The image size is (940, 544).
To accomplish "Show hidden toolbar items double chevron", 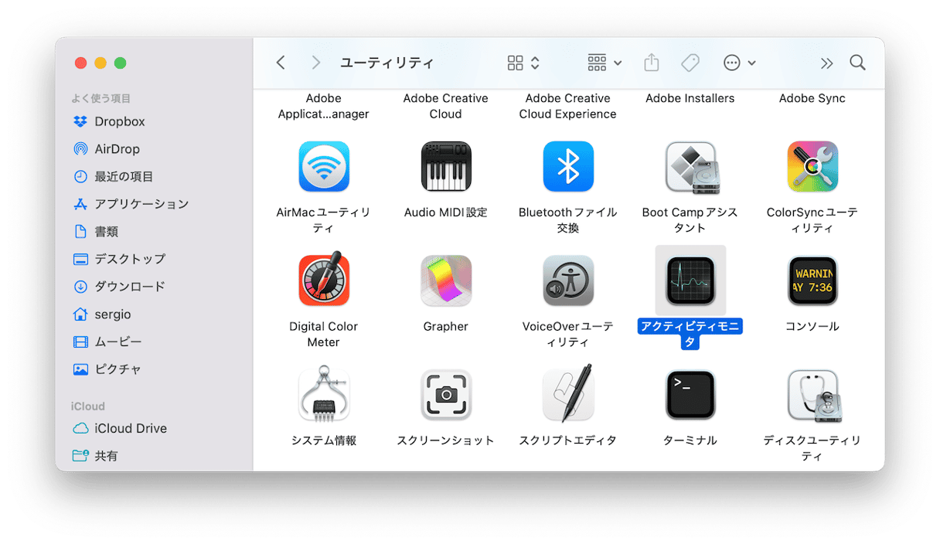I will point(826,63).
